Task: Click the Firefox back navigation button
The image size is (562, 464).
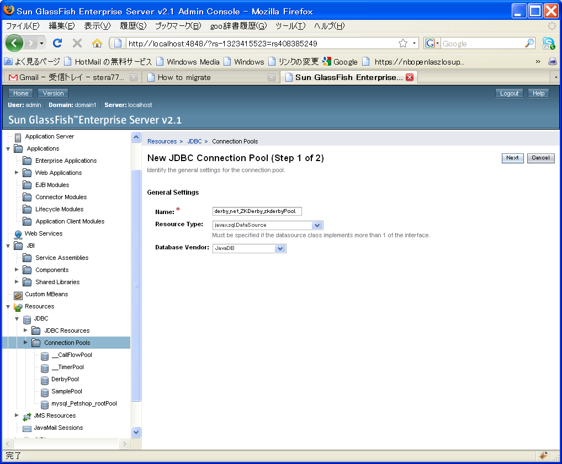Action: click(x=14, y=44)
